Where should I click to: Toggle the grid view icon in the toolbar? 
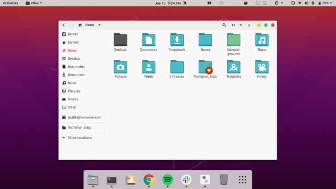(233, 25)
